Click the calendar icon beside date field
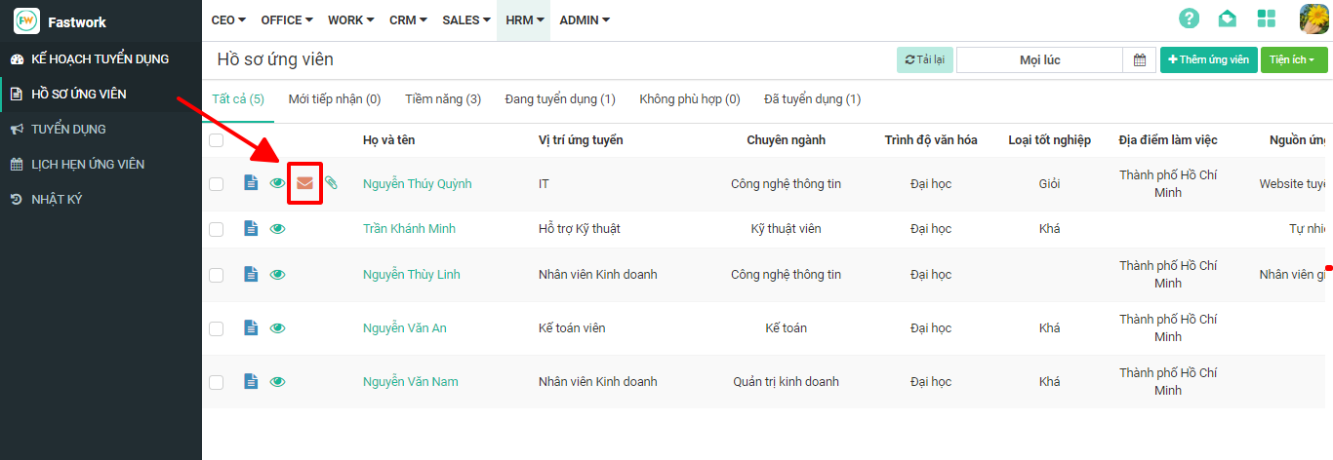1333x460 pixels. pyautogui.click(x=1139, y=60)
